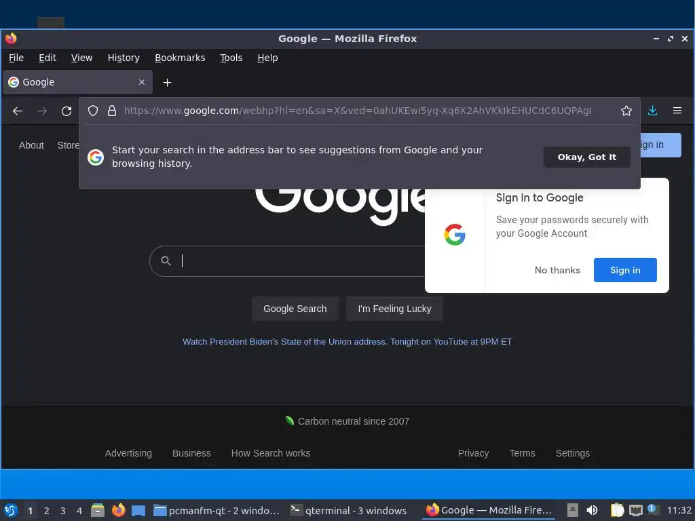Click the Firefox taskbar window button
Image resolution: width=695 pixels, height=521 pixels.
tap(489, 510)
